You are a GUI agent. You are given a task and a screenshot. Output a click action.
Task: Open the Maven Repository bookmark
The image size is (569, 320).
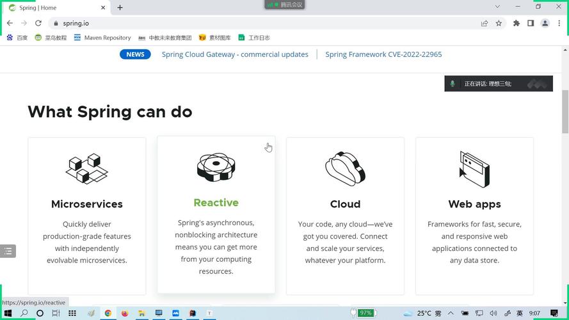click(x=102, y=38)
